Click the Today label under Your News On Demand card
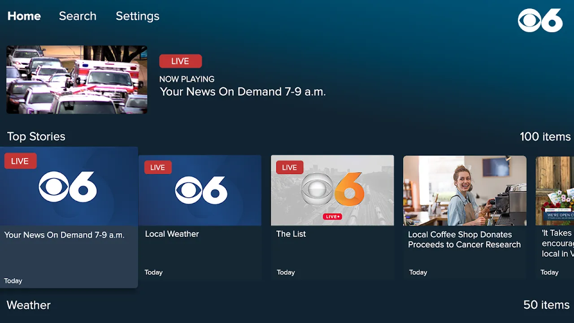 click(13, 281)
